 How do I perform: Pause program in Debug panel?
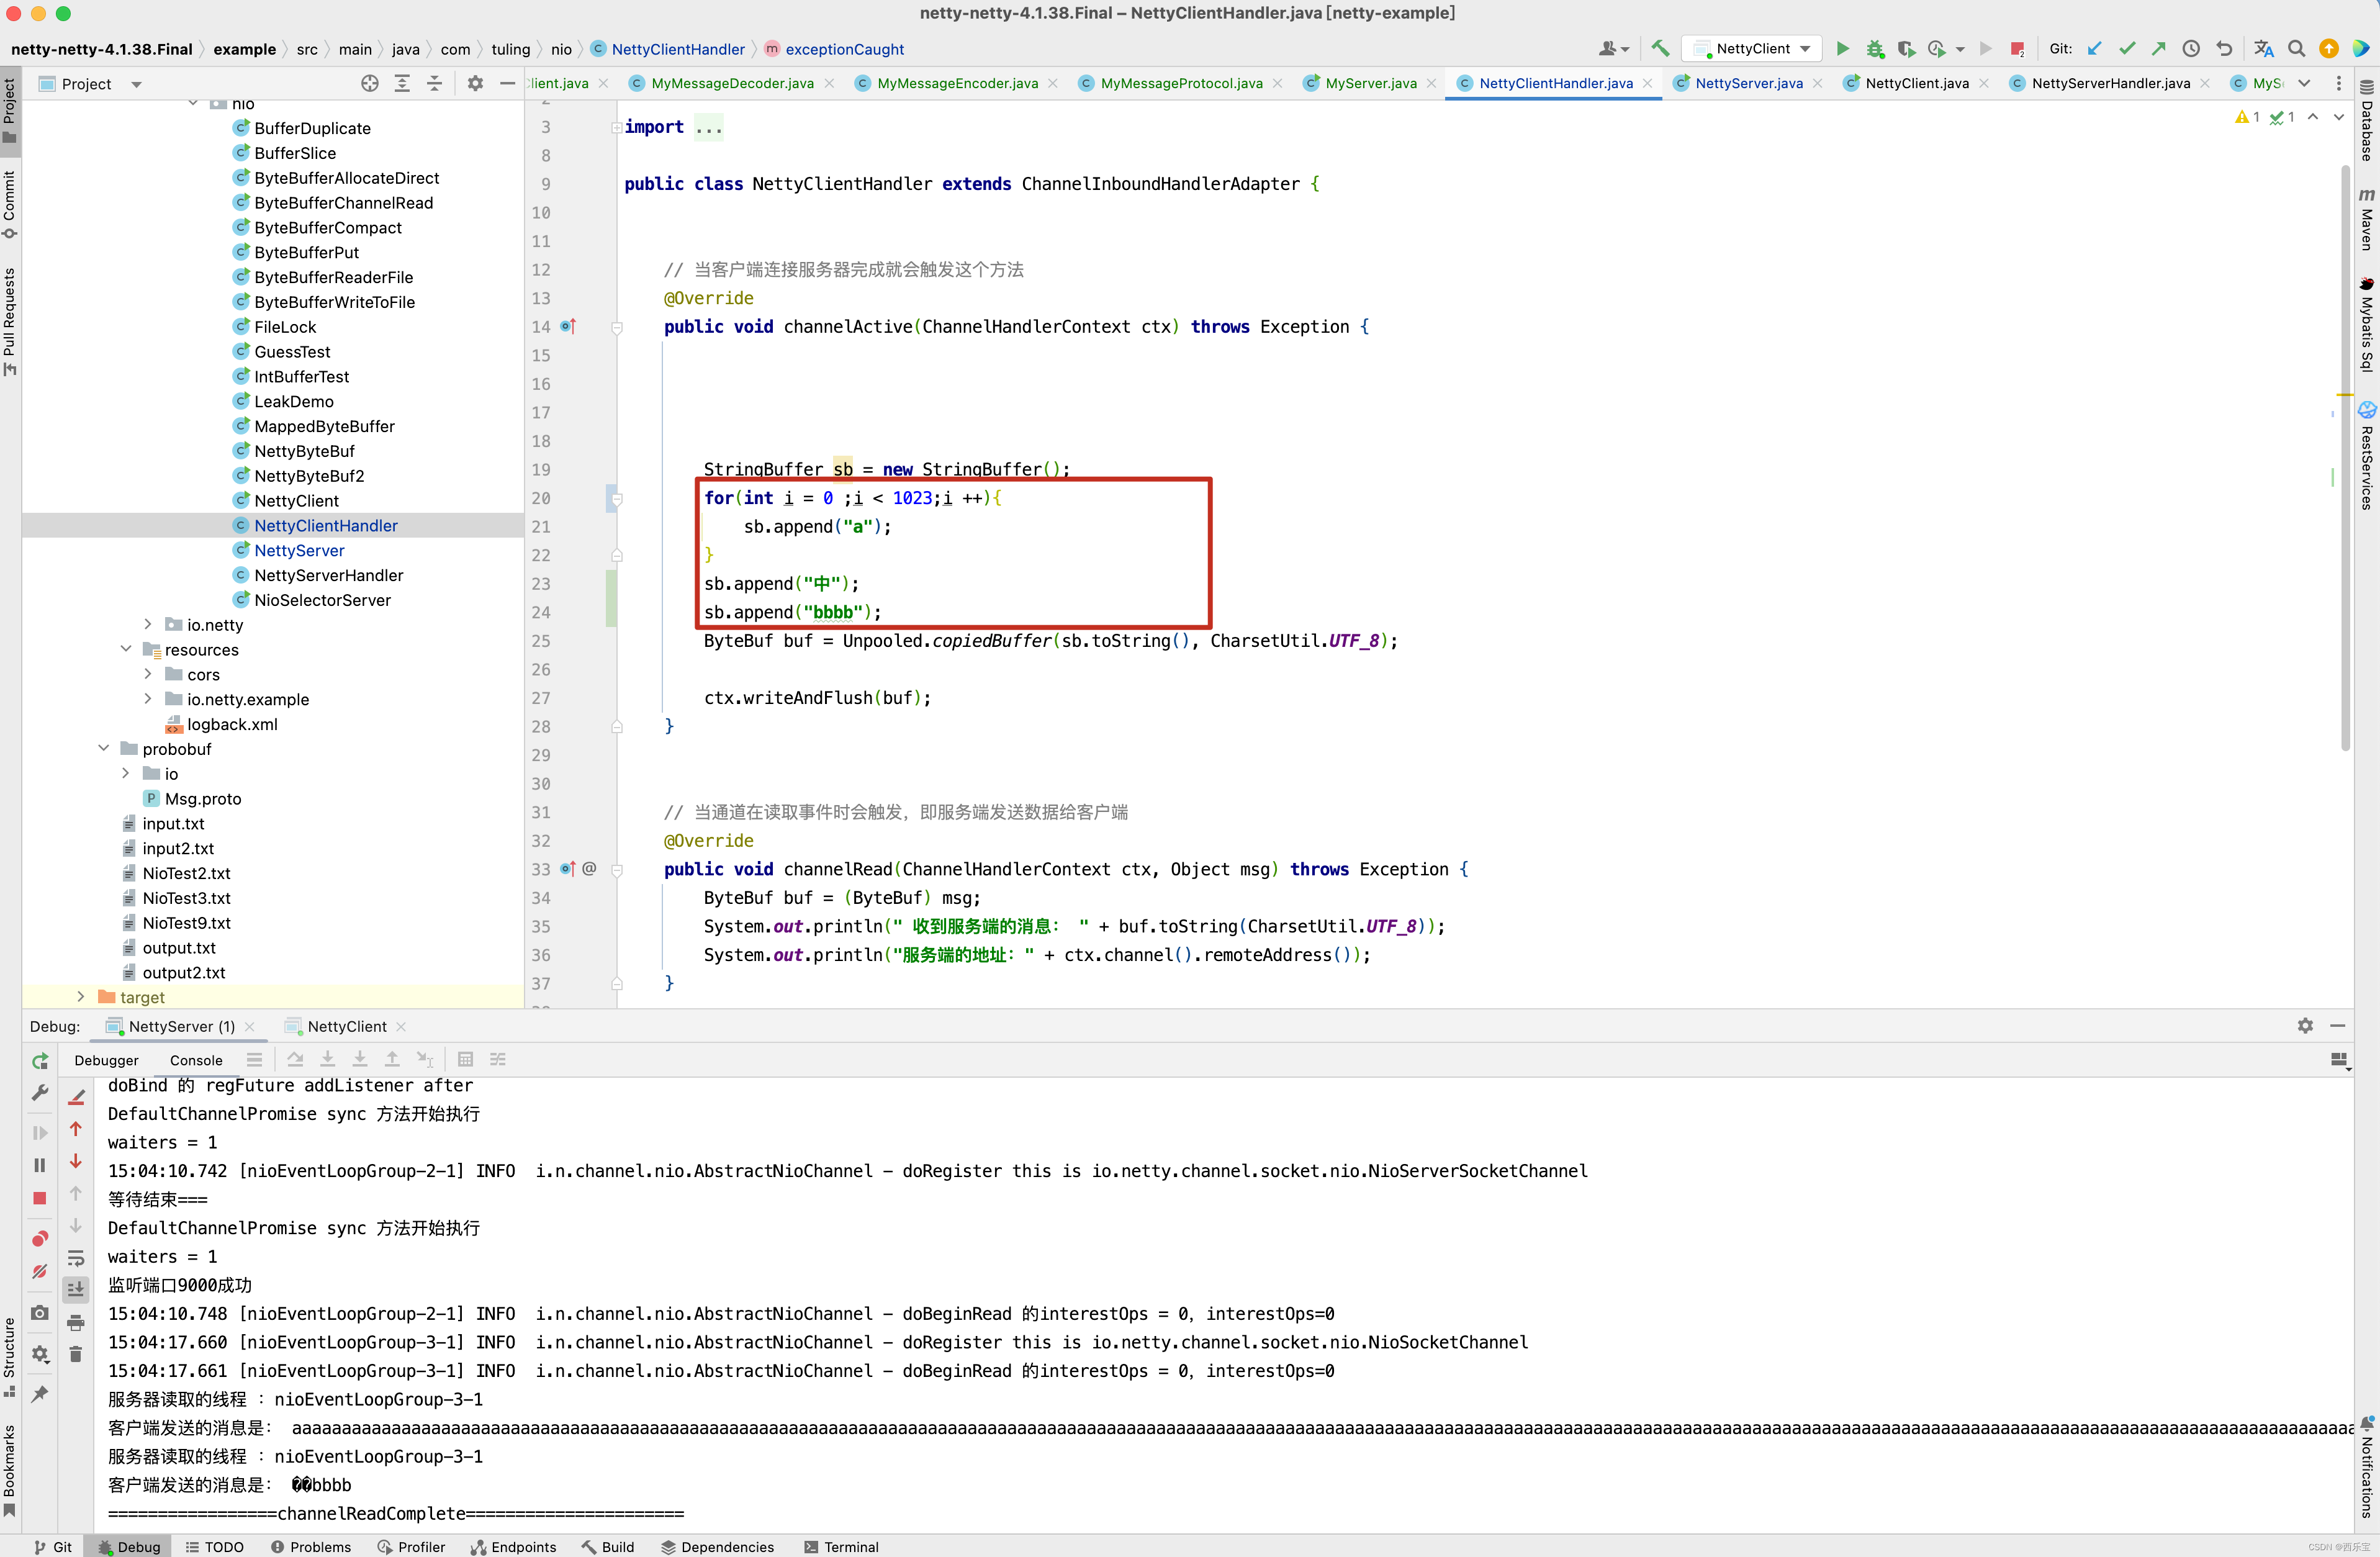click(x=40, y=1165)
